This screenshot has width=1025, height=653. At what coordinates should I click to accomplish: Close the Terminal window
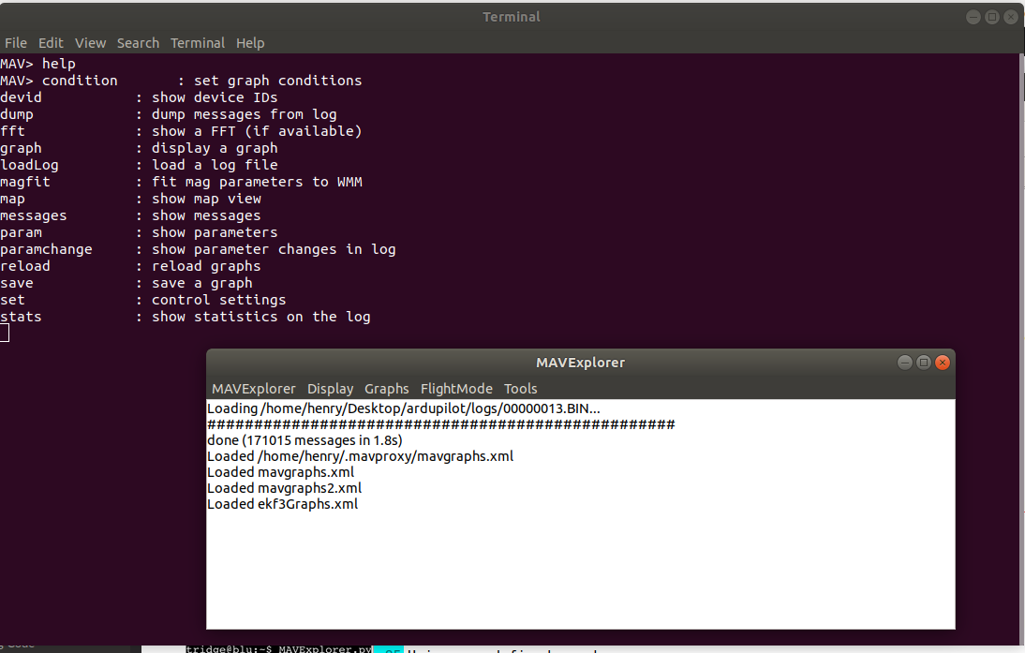1011,18
